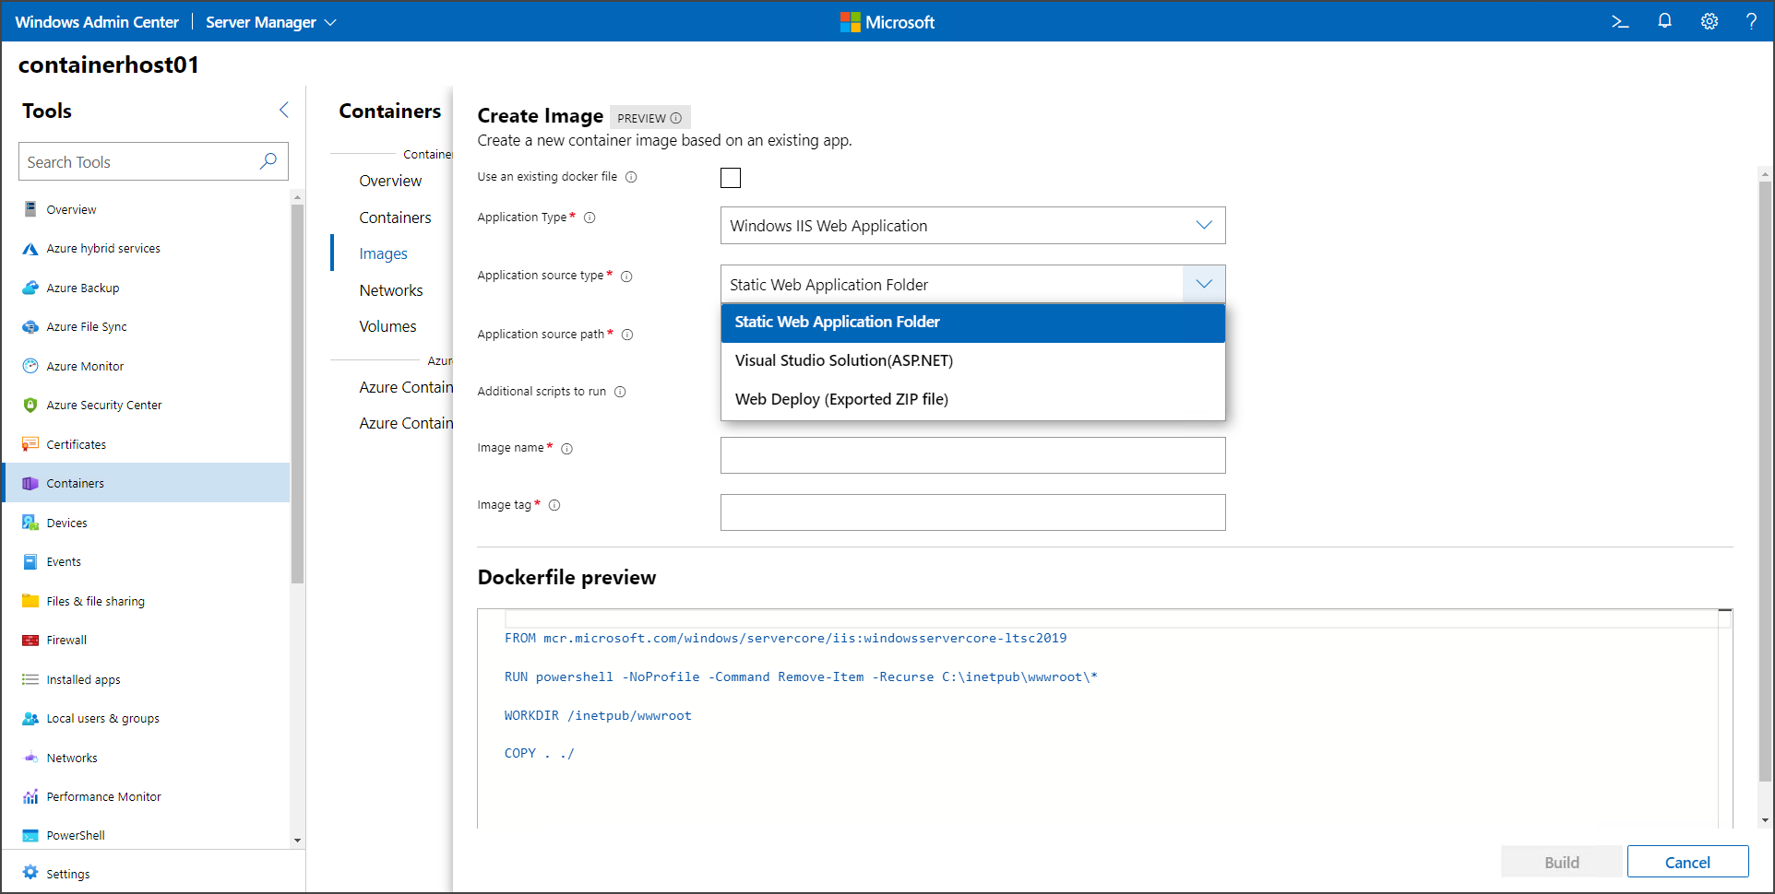Screen dimensions: 1775x894
Task: Show info tooltip for Additional scripts to run
Action: tap(620, 392)
